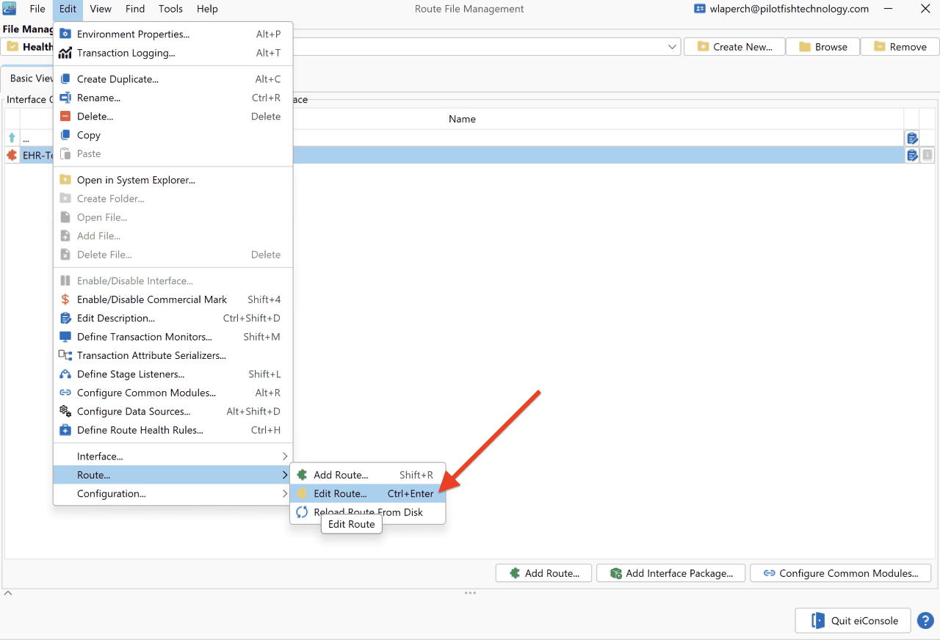Click the small gray icon at EHR row end
The width and height of the screenshot is (940, 640).
pyautogui.click(x=928, y=155)
